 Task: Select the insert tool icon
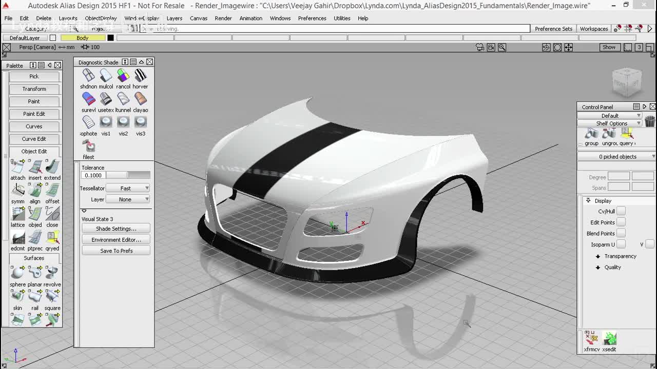tap(35, 166)
